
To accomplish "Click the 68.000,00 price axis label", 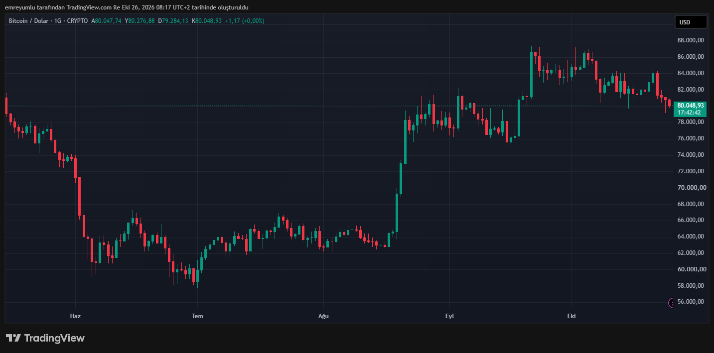I will [x=690, y=204].
